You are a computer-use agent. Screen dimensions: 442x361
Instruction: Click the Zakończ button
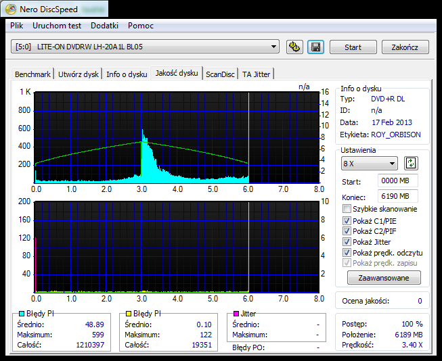(405, 47)
